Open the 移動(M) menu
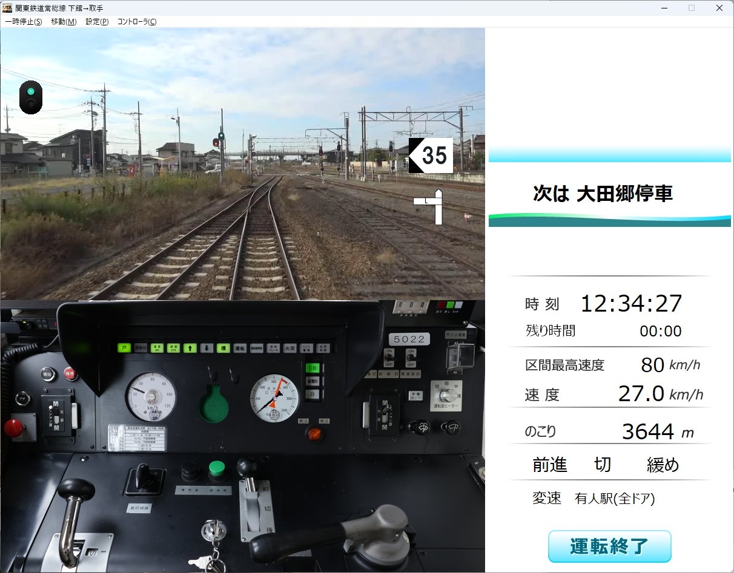734x573 pixels. 64,22
